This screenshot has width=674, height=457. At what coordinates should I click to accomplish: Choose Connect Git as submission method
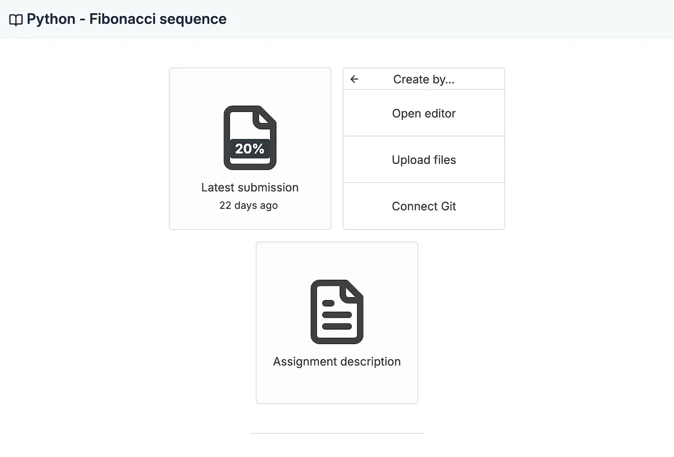click(x=423, y=206)
